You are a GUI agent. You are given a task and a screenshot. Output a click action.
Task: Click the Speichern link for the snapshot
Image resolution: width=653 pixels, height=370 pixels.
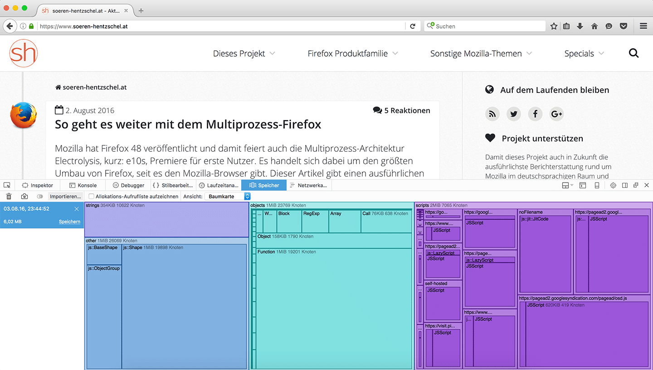click(x=69, y=222)
